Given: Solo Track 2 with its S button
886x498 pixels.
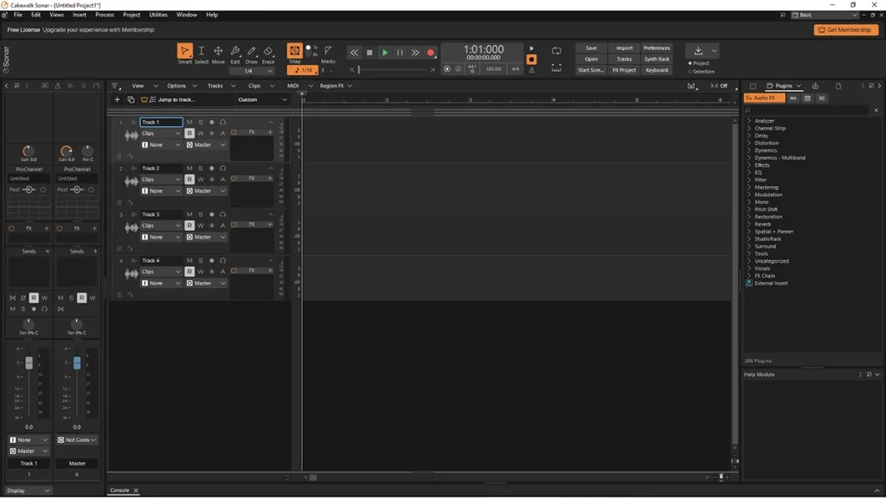Looking at the screenshot, I should tap(201, 168).
